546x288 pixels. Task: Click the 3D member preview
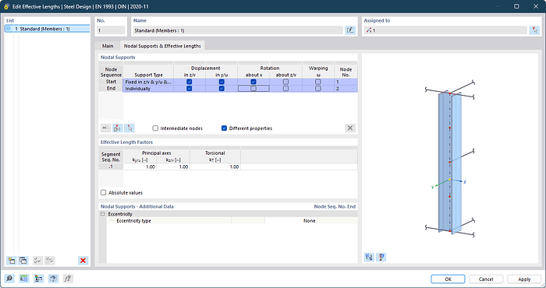450,159
